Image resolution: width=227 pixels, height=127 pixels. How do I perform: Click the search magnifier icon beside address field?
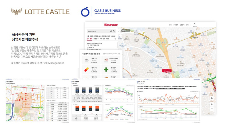pos(114,31)
